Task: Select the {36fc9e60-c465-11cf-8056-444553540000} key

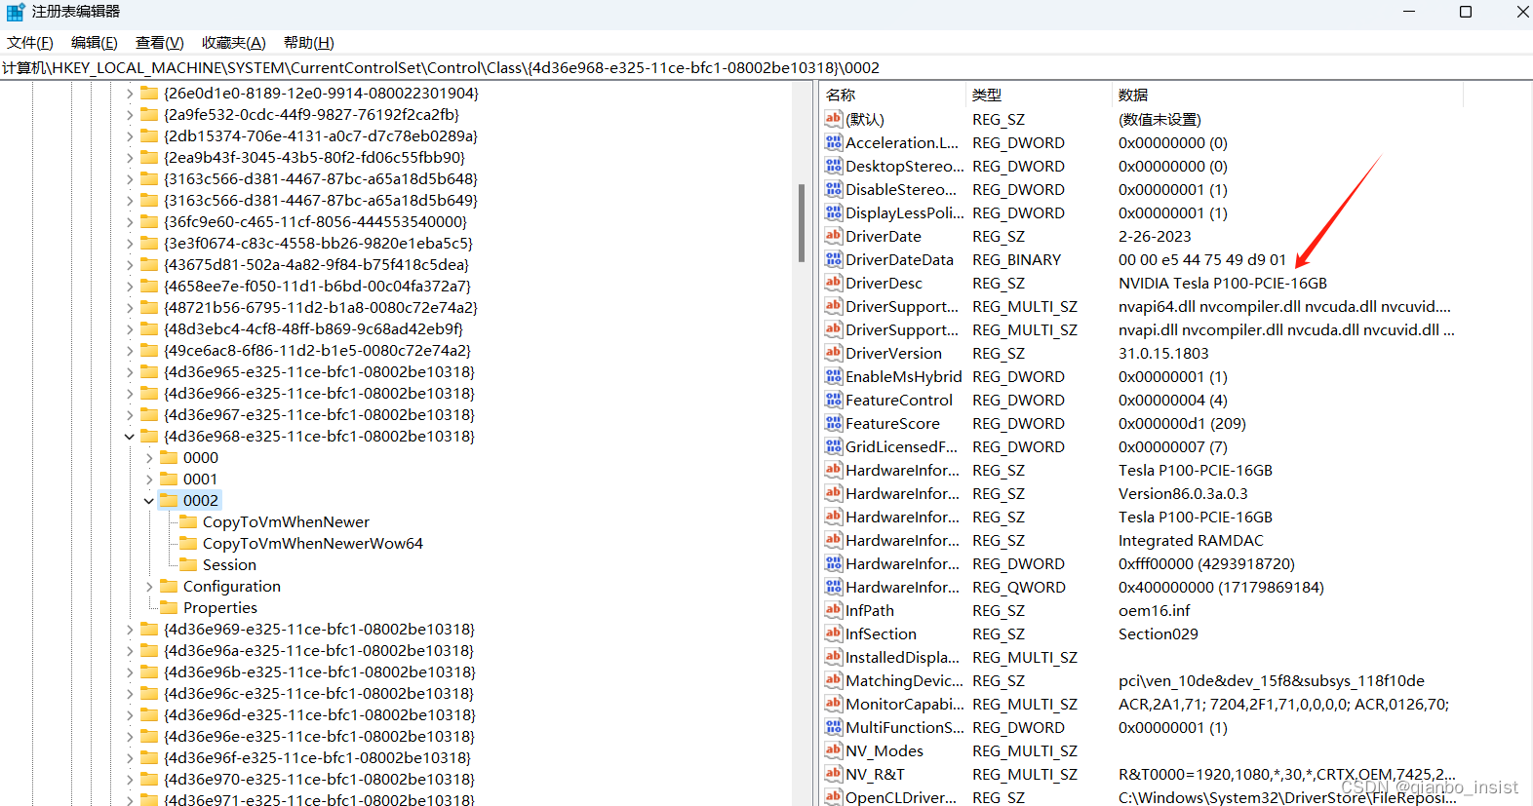Action: click(315, 222)
